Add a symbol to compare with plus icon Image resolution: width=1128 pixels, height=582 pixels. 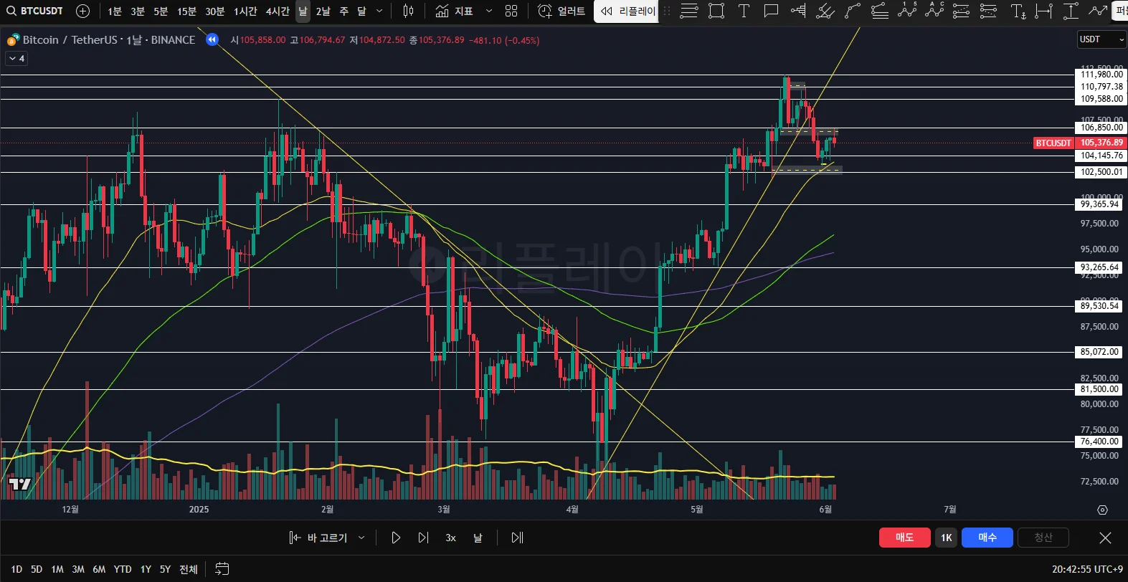click(x=83, y=11)
